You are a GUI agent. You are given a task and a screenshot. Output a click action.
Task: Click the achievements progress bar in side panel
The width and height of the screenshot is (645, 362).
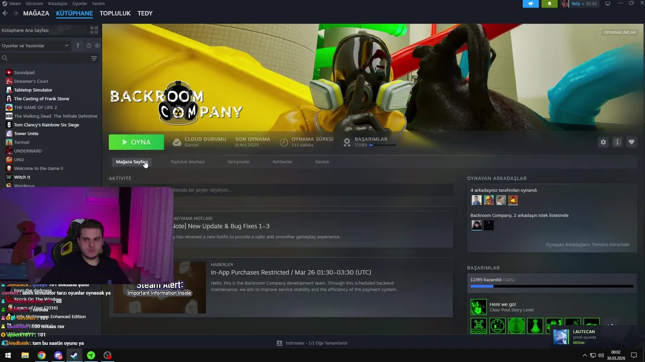pyautogui.click(x=552, y=286)
